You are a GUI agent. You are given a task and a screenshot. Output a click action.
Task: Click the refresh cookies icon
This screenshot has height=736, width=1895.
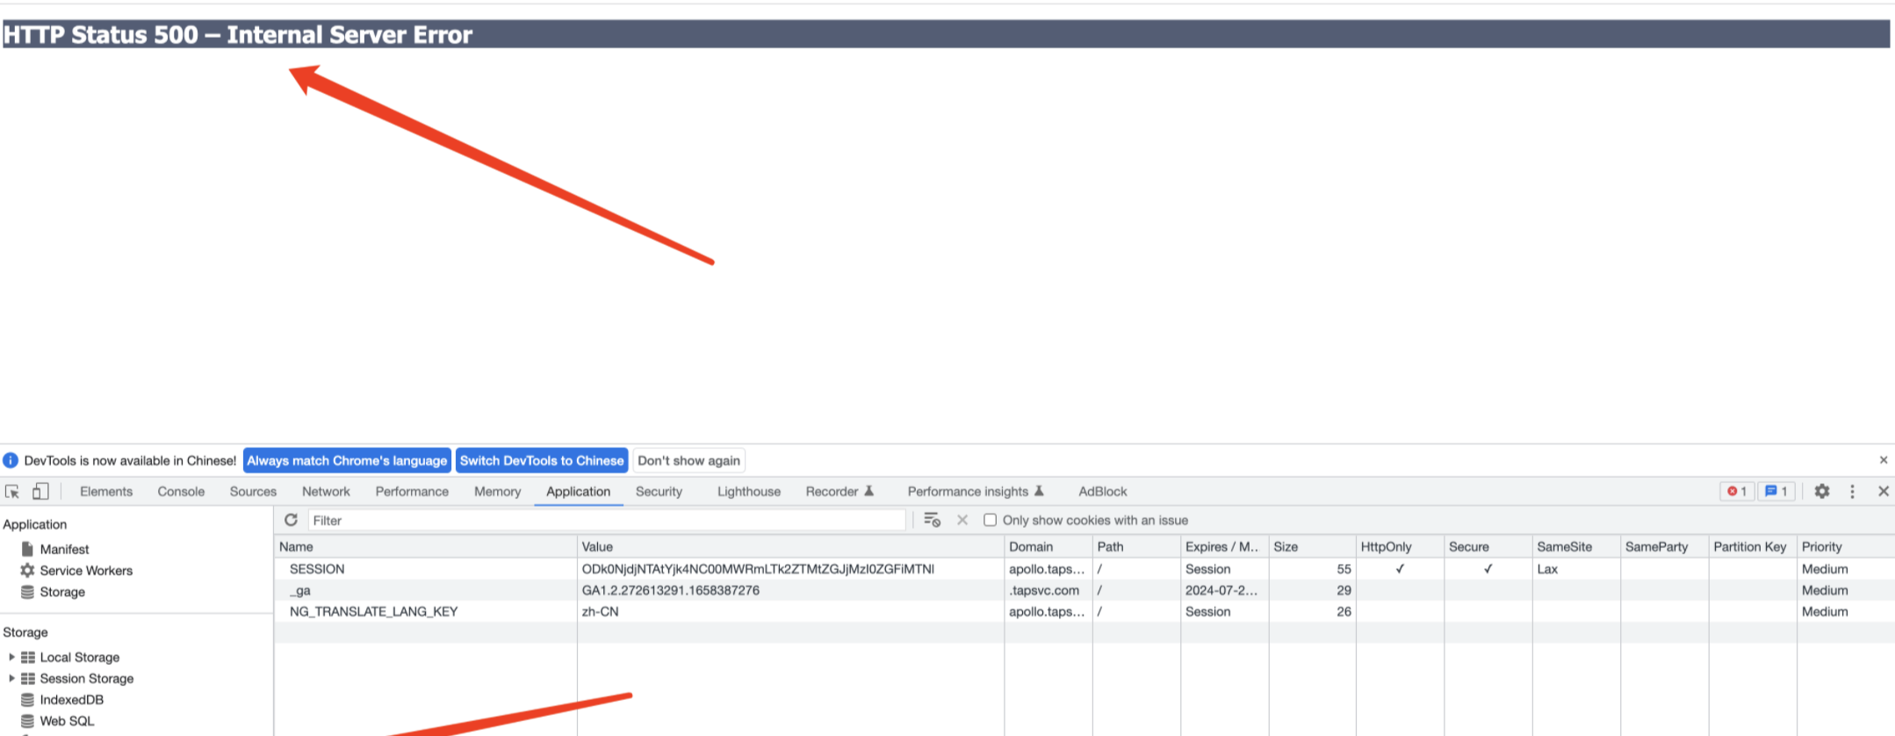click(292, 520)
